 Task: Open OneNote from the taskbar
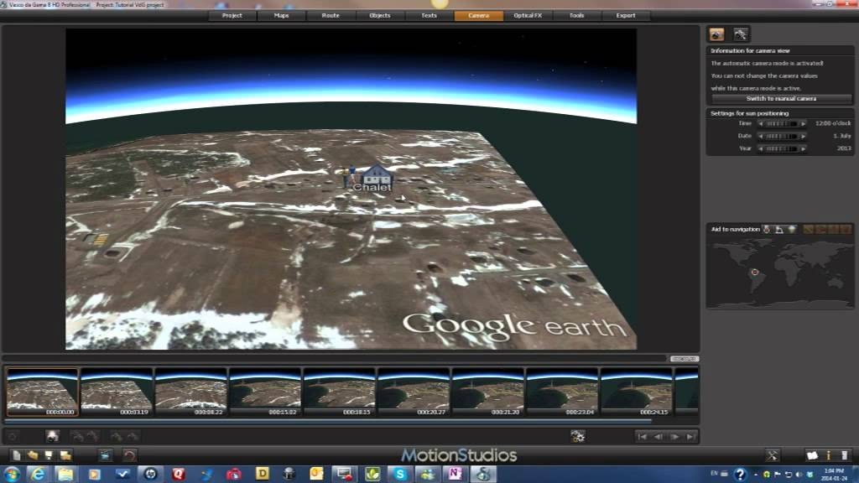pyautogui.click(x=455, y=474)
